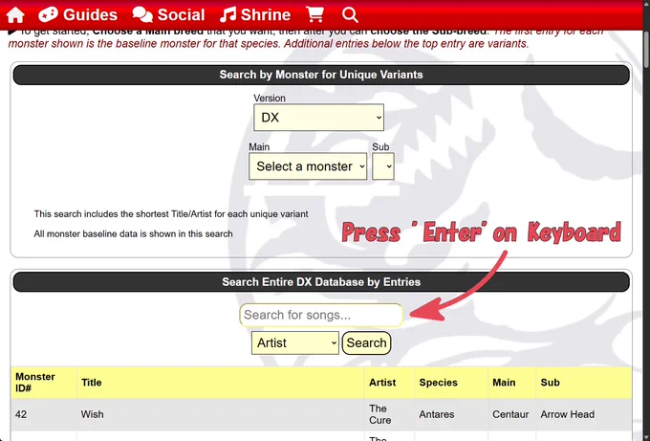Image resolution: width=650 pixels, height=441 pixels.
Task: Focus the 'Search for songs...' field
Action: [321, 315]
